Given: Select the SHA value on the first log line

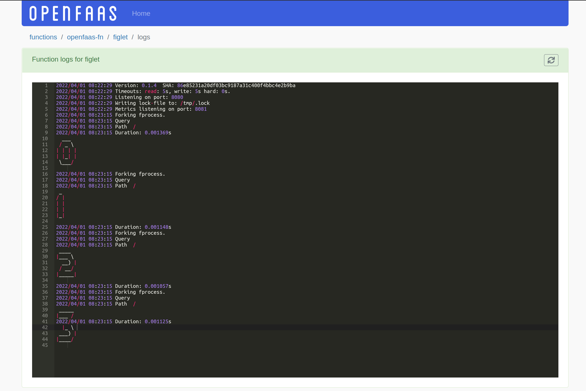Looking at the screenshot, I should (x=236, y=85).
